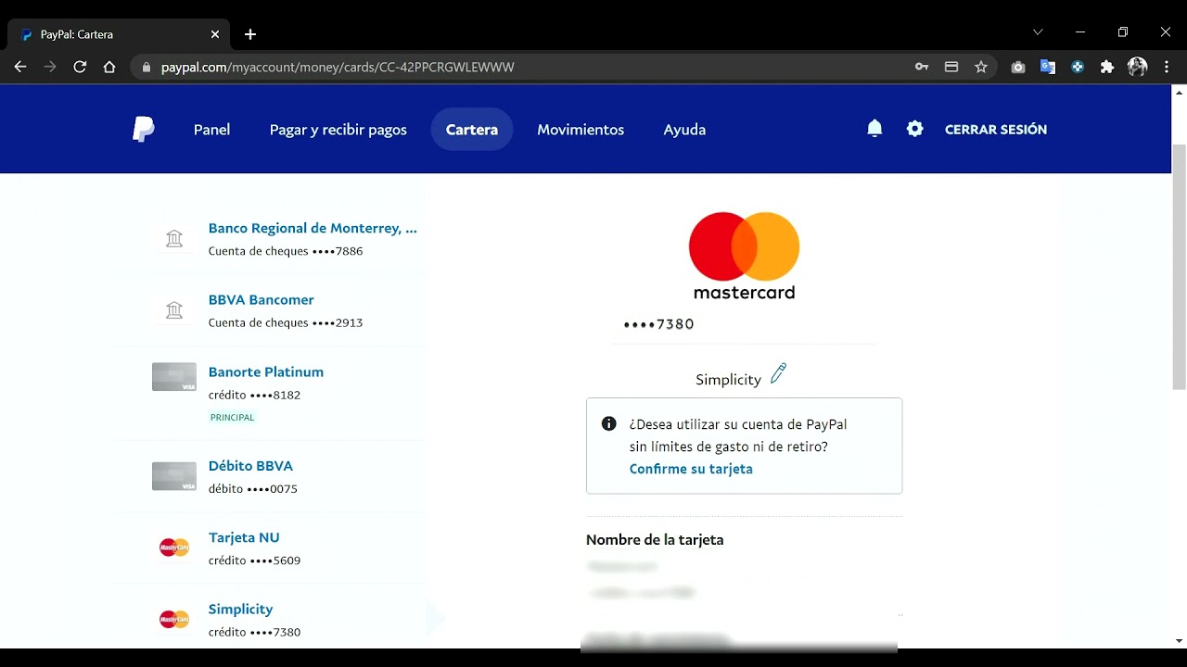The width and height of the screenshot is (1187, 667).
Task: Open a new browser tab
Action: coord(250,34)
